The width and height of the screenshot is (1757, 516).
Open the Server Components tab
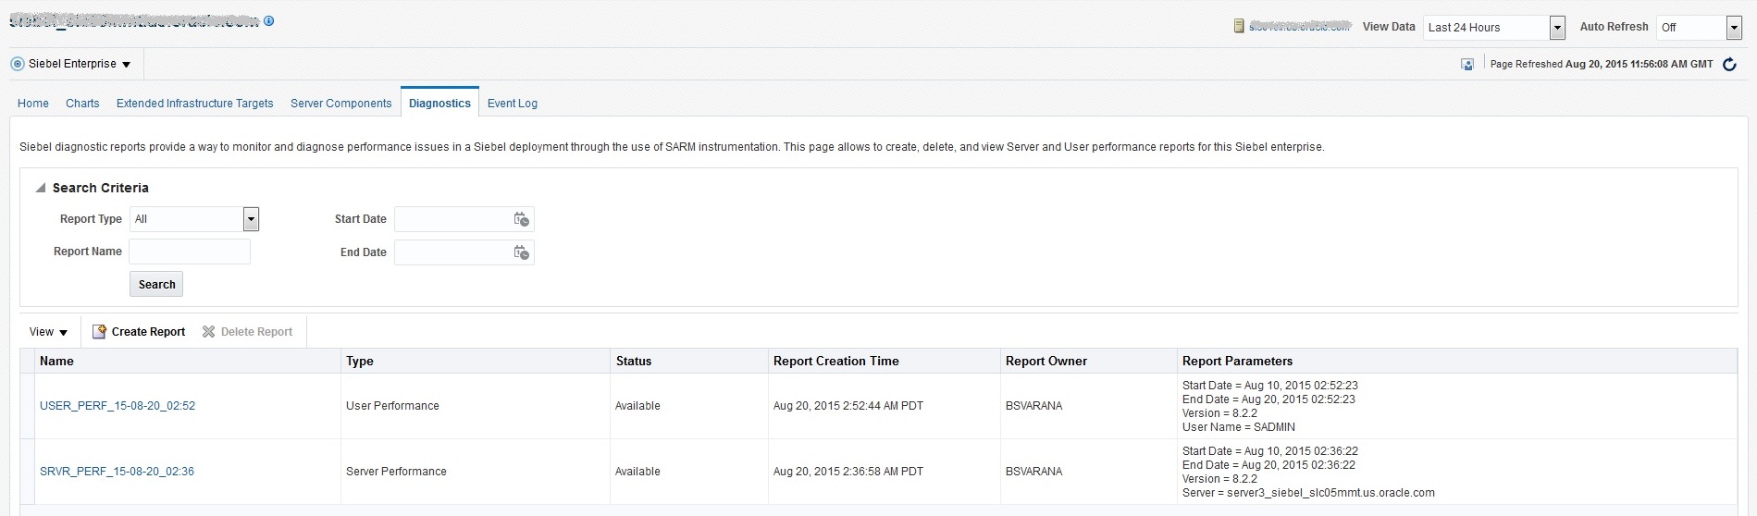click(x=341, y=104)
